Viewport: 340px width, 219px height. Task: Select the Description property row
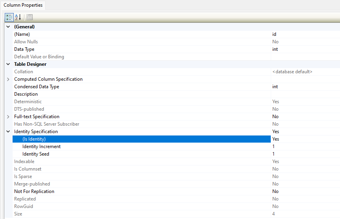[142, 94]
